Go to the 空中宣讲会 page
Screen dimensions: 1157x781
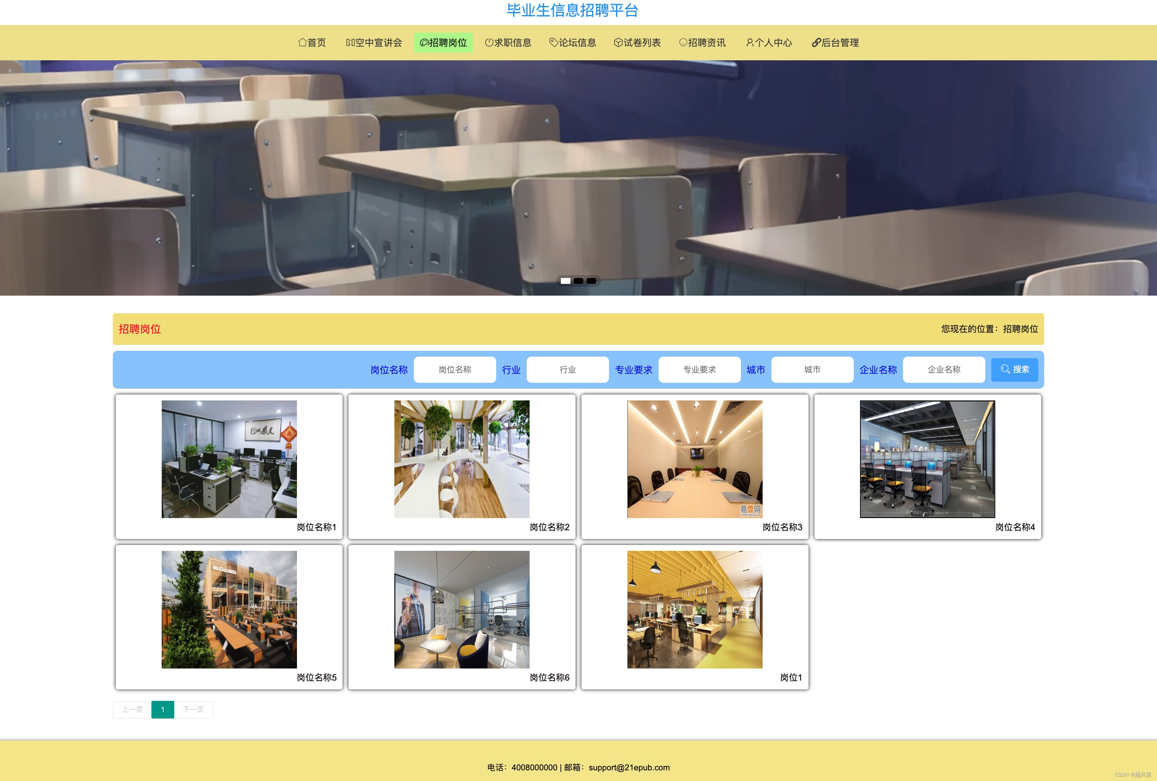pos(374,43)
